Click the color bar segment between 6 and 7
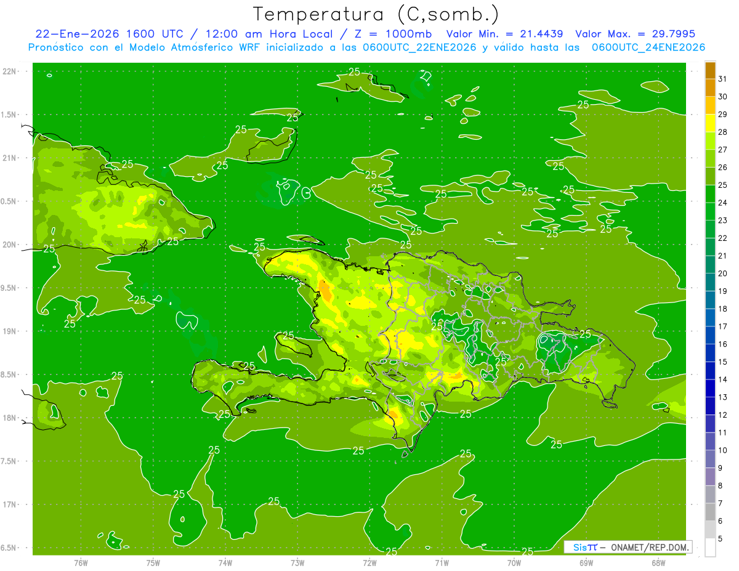739x571 pixels. [x=710, y=512]
